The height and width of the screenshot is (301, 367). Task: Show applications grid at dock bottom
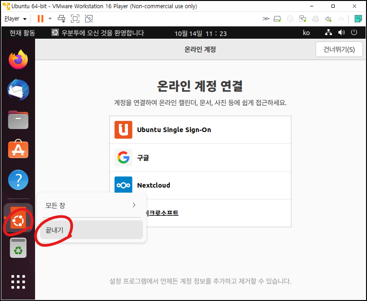(x=18, y=282)
